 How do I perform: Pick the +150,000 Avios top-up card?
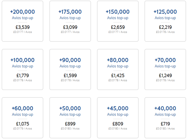(x=118, y=21)
